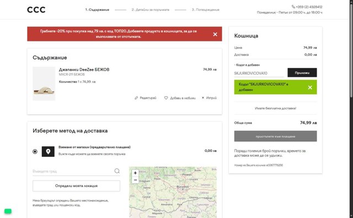The image size is (353, 218).
Task: Select store pickup delivery radio button
Action: tap(35, 152)
